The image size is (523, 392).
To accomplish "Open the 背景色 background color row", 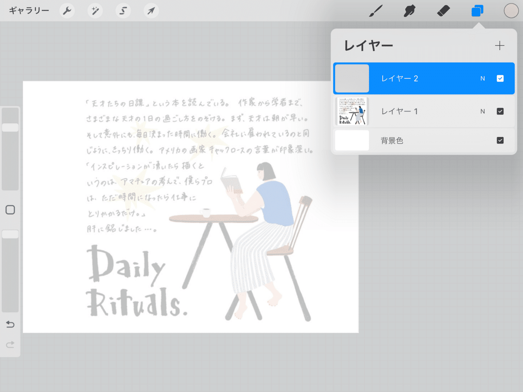I will (424, 141).
